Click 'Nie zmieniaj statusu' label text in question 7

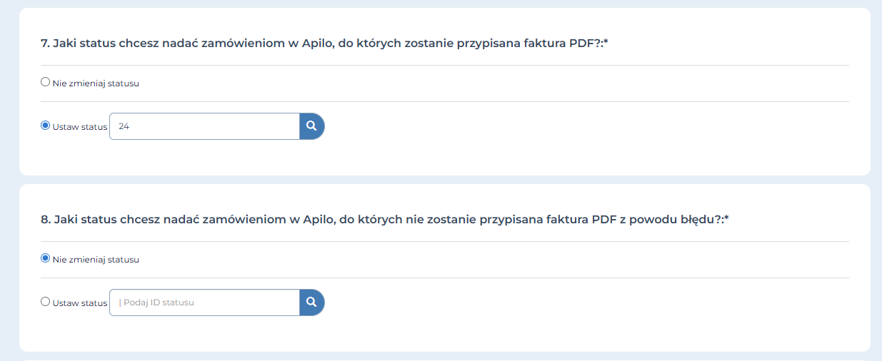(96, 83)
